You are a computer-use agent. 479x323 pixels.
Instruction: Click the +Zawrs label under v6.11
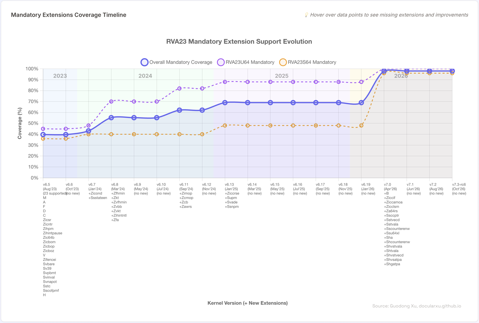coord(186,207)
